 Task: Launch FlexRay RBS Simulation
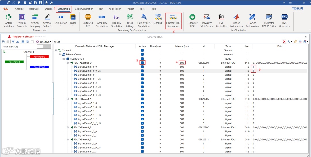point(144,21)
